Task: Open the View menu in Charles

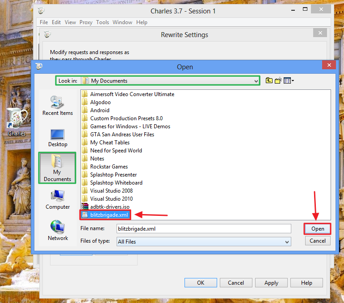Action: click(70, 22)
